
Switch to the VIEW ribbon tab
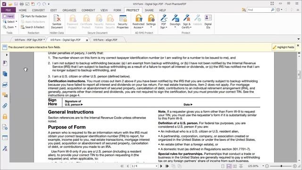(104, 10)
